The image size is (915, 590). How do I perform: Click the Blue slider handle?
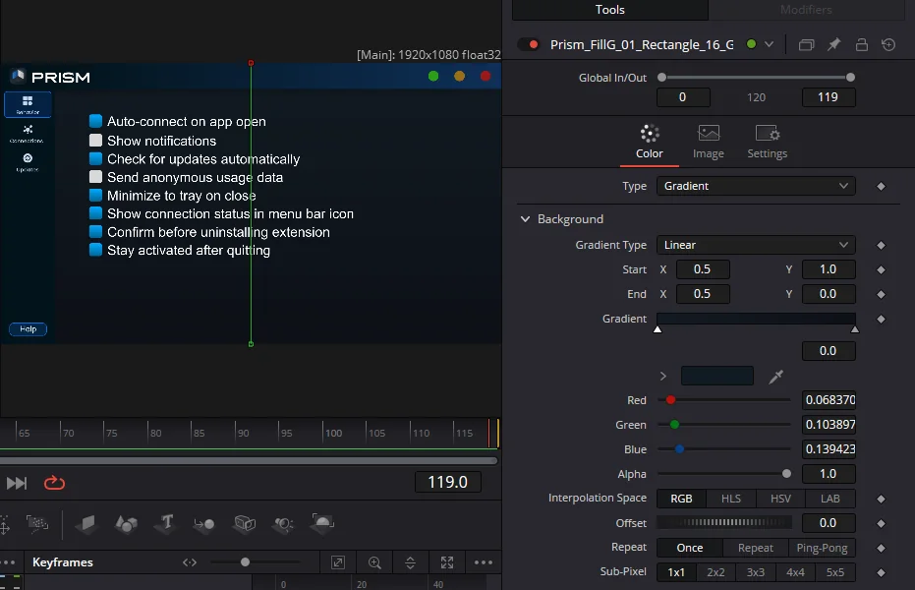click(x=680, y=449)
